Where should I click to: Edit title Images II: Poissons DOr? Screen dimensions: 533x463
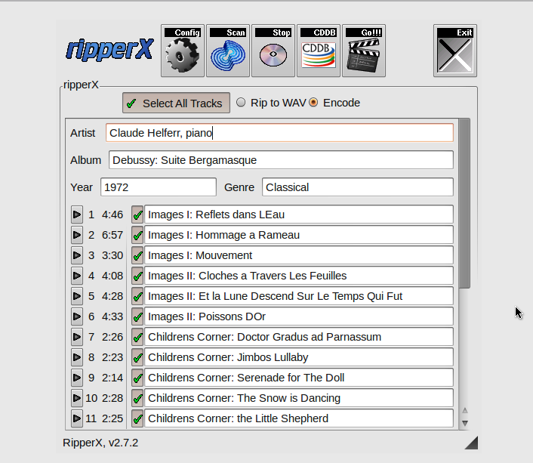299,316
